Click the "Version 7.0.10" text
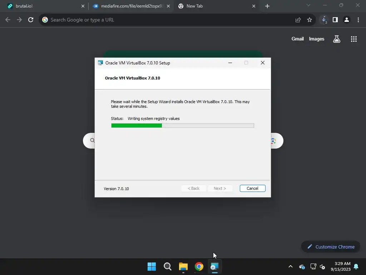 coord(116,189)
